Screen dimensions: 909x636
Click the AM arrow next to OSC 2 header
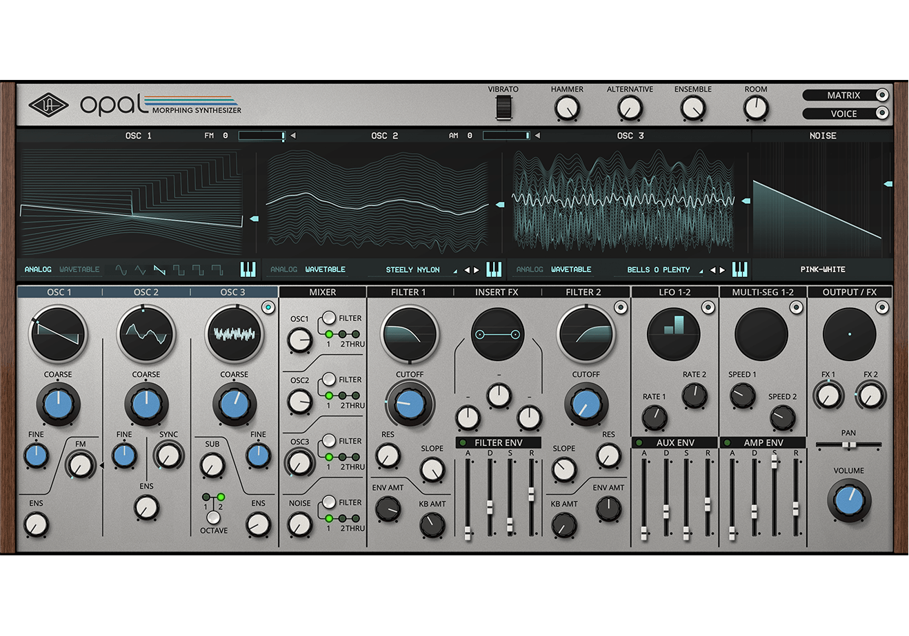point(537,136)
